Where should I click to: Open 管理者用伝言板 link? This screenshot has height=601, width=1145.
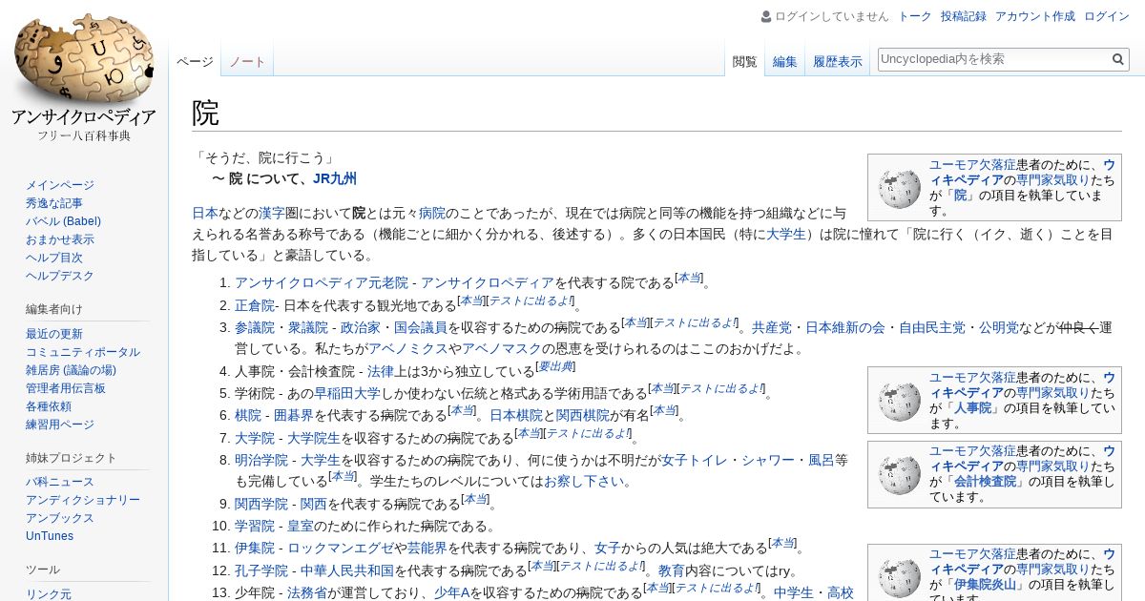[x=66, y=388]
